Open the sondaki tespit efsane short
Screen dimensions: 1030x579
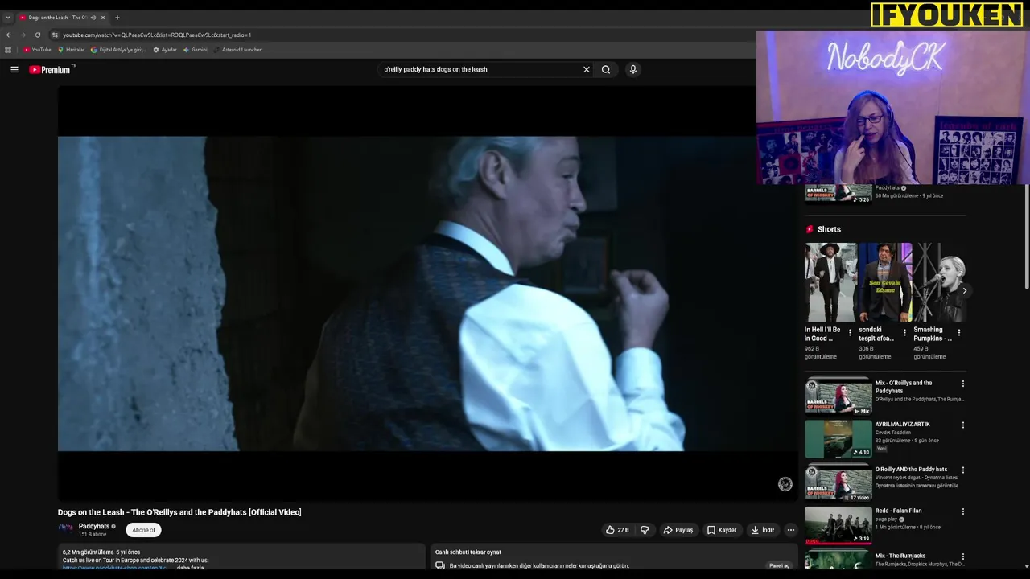click(885, 282)
